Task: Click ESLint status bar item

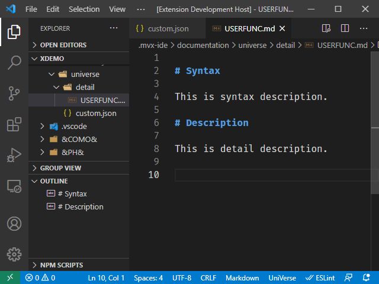Action: pyautogui.click(x=320, y=277)
